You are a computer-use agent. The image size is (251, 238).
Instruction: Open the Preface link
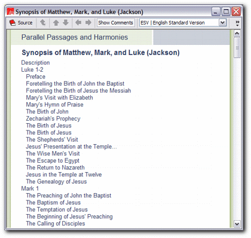click(x=36, y=77)
